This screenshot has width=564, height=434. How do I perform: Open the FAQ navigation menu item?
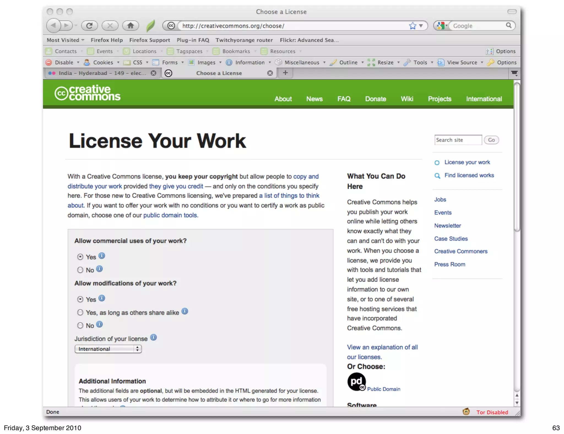click(x=344, y=99)
